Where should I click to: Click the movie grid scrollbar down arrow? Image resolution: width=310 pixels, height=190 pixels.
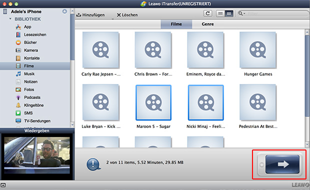pyautogui.click(x=307, y=144)
